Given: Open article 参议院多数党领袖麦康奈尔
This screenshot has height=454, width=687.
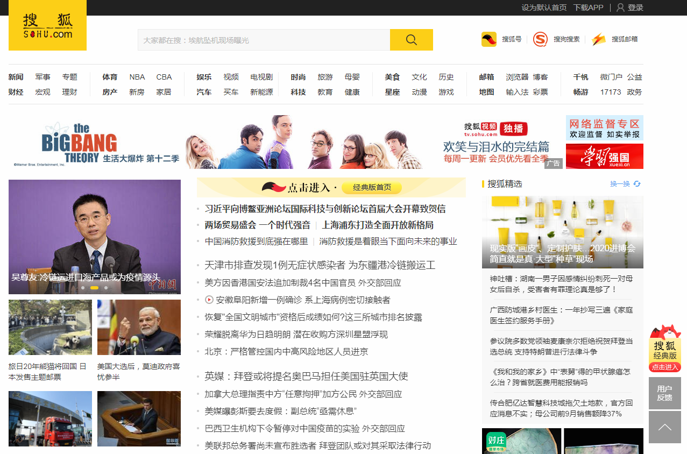Looking at the screenshot, I should click(561, 346).
